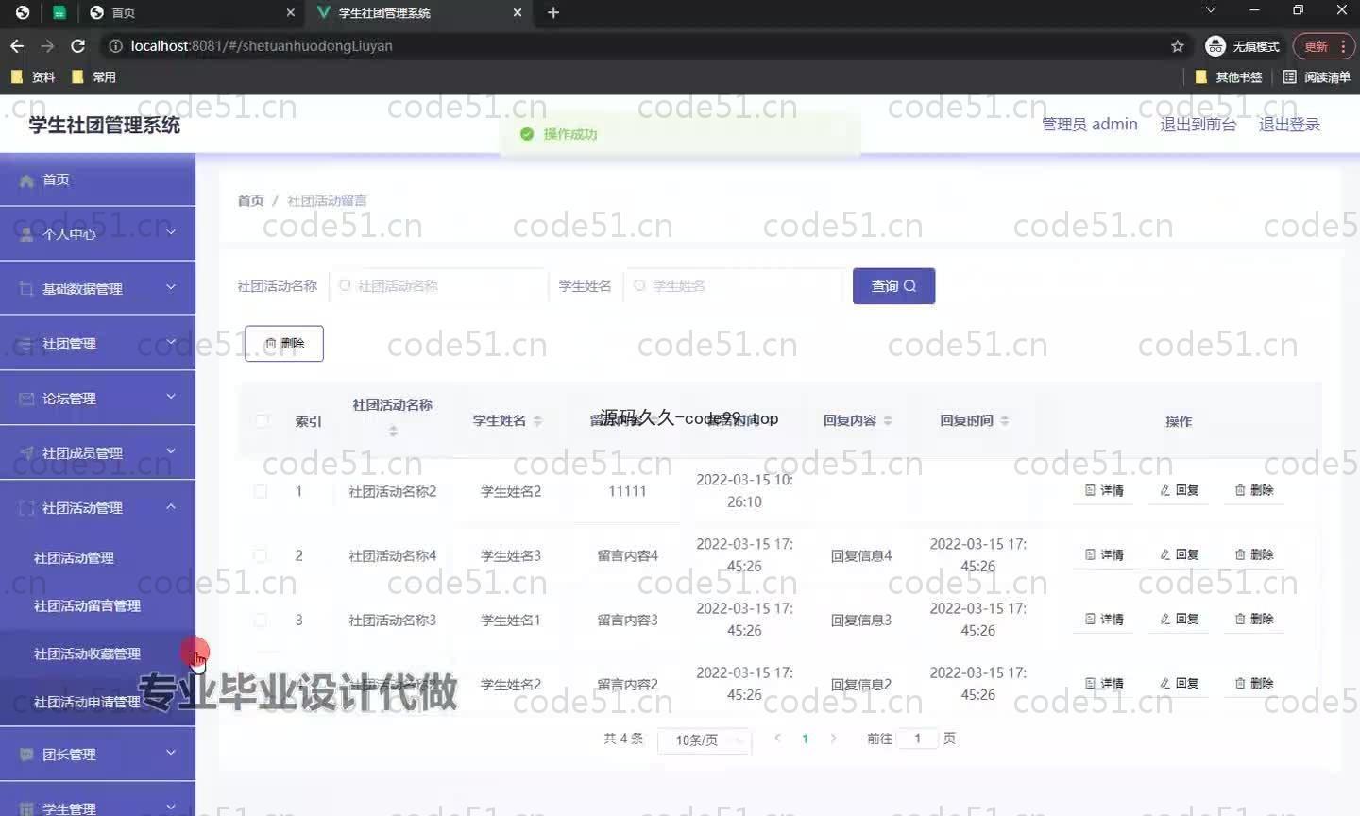Expand the 学生管理 sidebar menu
1360x816 pixels.
97,801
